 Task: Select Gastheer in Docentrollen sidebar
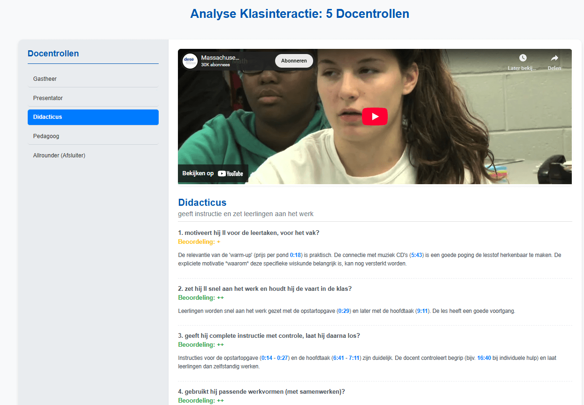[93, 79]
